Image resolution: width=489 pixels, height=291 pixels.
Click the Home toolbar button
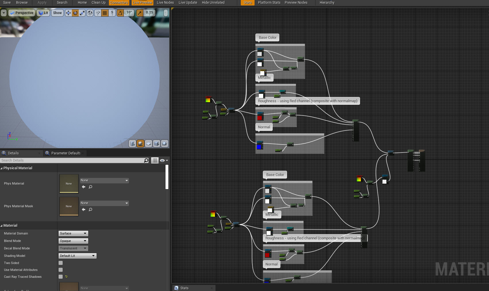[x=82, y=3]
